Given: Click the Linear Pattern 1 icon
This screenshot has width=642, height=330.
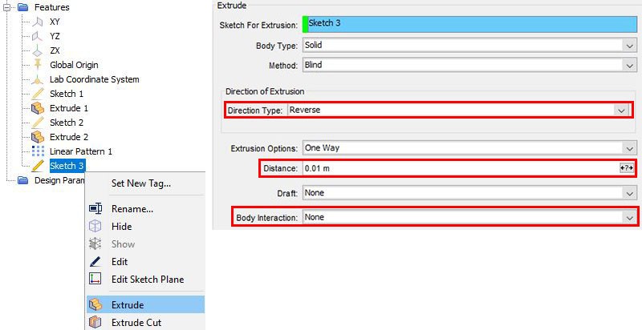Looking at the screenshot, I should pyautogui.click(x=37, y=151).
